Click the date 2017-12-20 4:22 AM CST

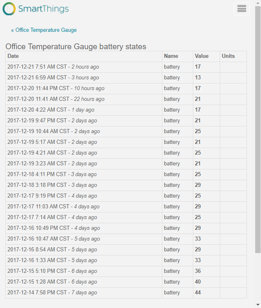(37, 110)
